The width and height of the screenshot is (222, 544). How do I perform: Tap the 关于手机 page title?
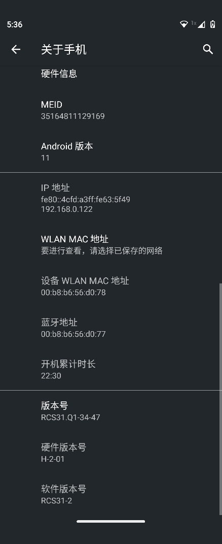tap(64, 50)
